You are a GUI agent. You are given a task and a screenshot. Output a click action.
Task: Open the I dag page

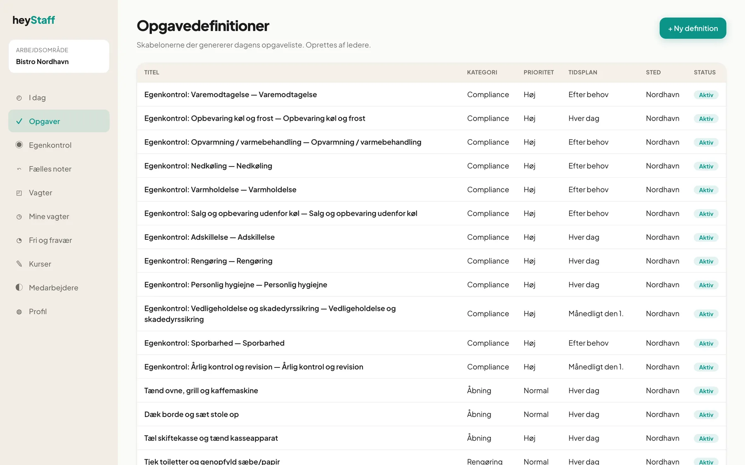pyautogui.click(x=59, y=98)
